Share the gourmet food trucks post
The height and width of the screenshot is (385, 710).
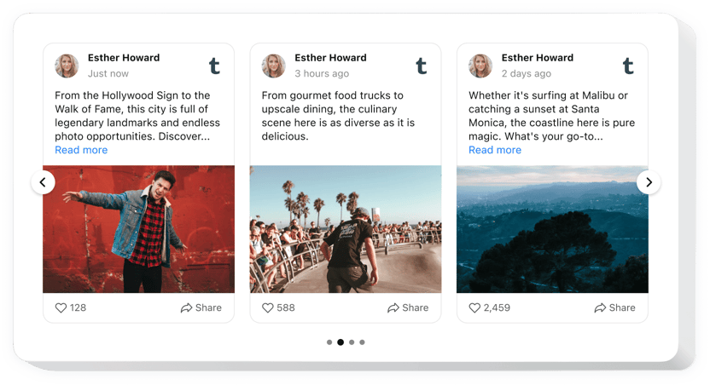pyautogui.click(x=407, y=307)
